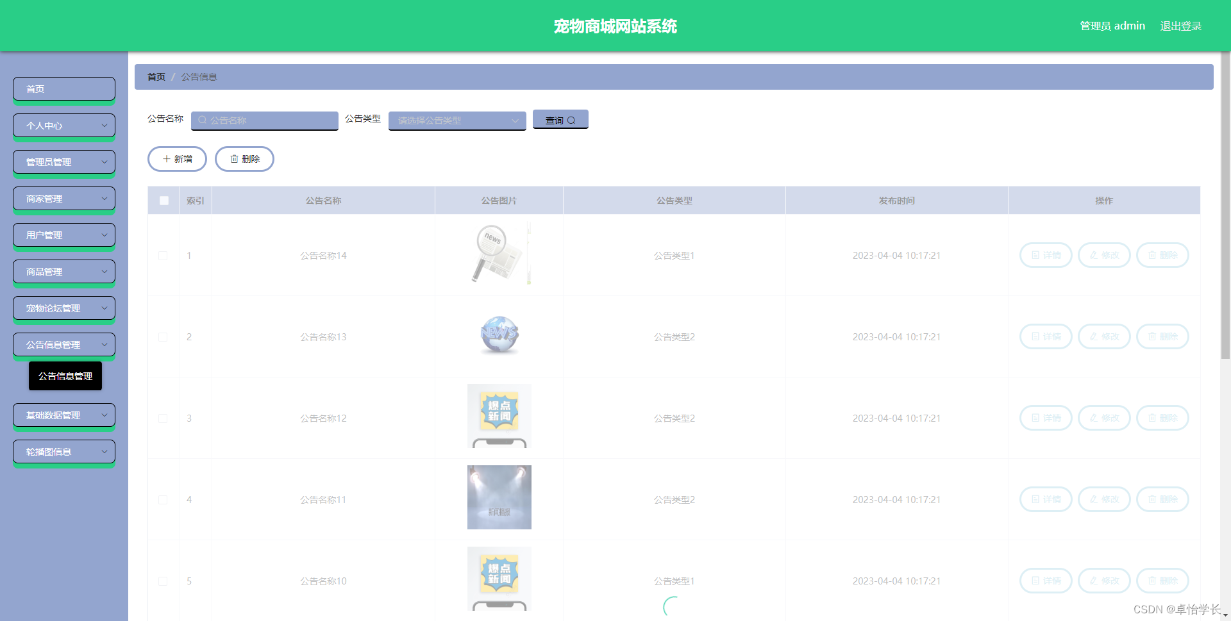Image resolution: width=1231 pixels, height=621 pixels.
Task: Check the checkbox for row 5 公告名称10
Action: pos(163,581)
